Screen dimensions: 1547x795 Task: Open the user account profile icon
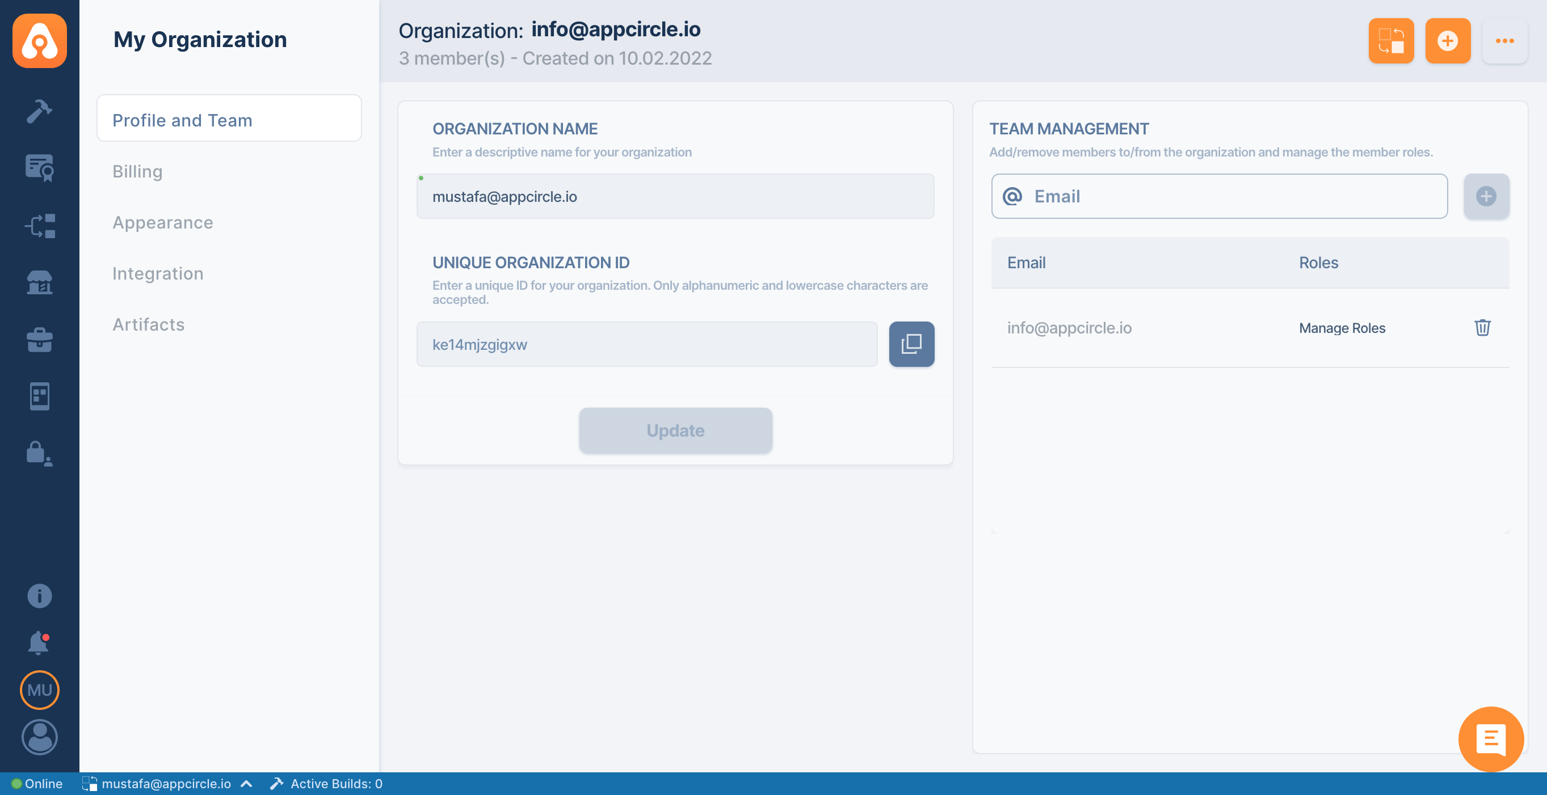[x=40, y=737]
